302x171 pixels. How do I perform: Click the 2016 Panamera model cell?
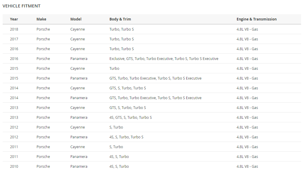point(79,59)
